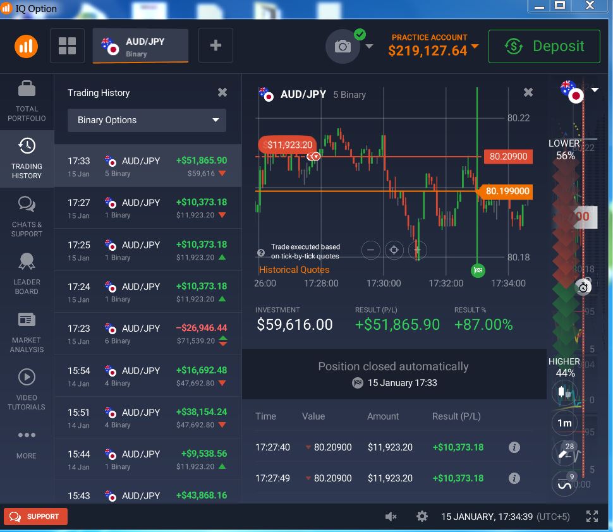Open Video Tutorials in sidebar
The image size is (613, 532).
pos(27,389)
